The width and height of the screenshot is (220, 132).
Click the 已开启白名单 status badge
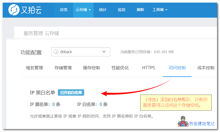tap(71, 92)
